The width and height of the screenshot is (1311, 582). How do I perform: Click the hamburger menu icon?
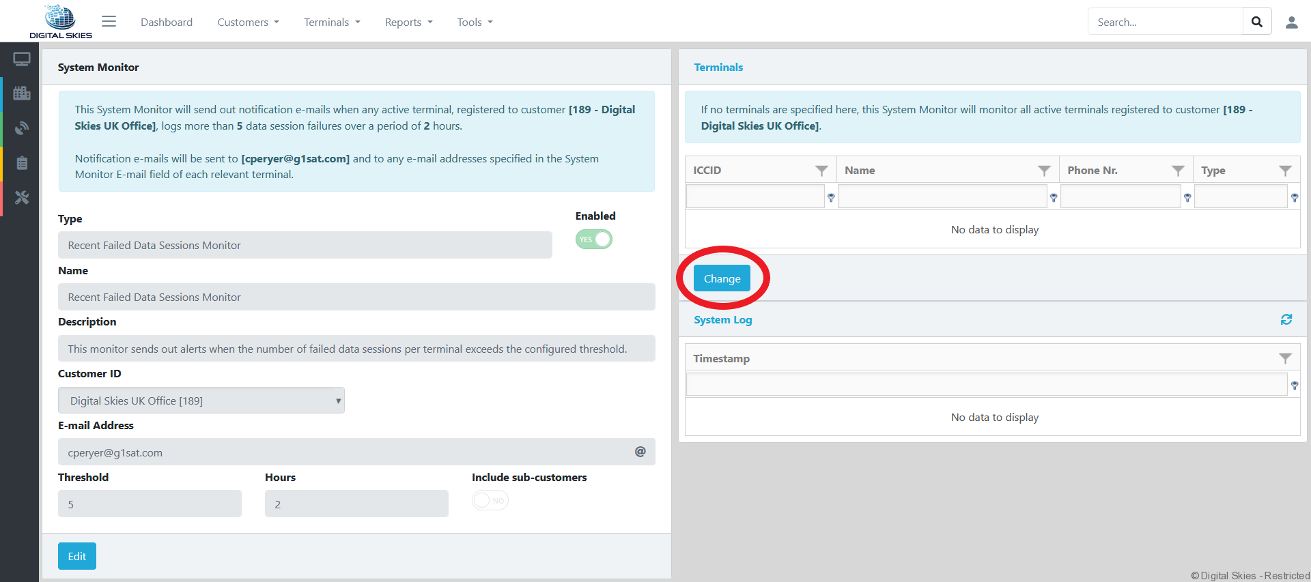coord(109,22)
